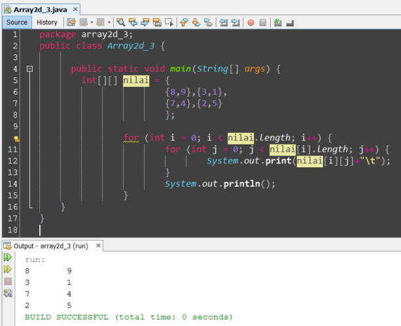The image size is (401, 326).
Task: Close the Output panel tab
Action: point(98,246)
